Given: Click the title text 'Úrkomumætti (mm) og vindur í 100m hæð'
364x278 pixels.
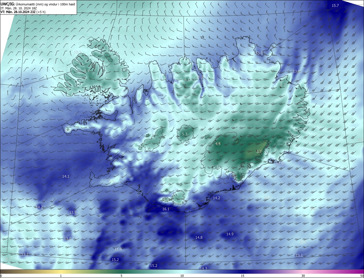Looking at the screenshot, I should pos(45,4).
